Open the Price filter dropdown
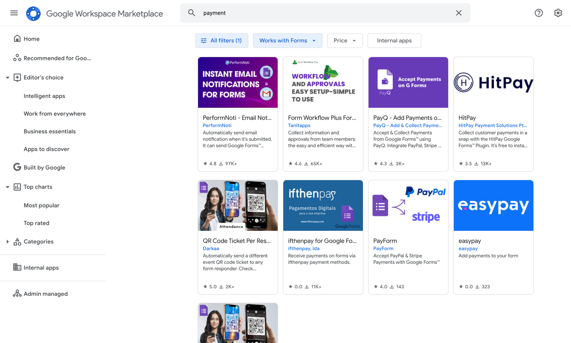 345,41
